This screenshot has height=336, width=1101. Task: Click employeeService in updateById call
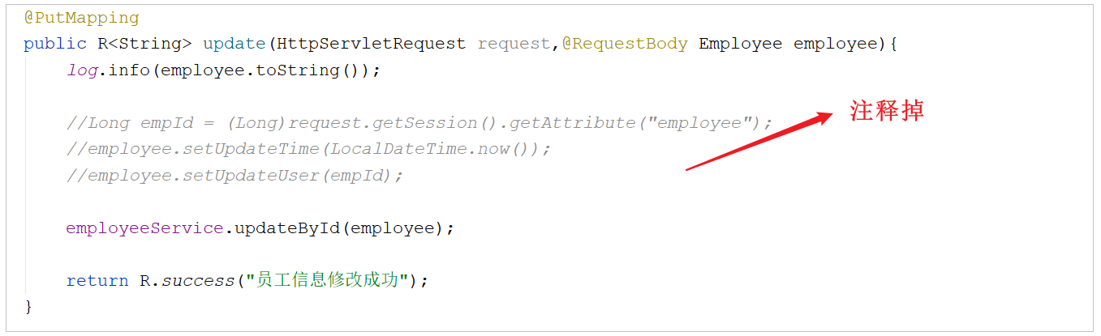tap(144, 228)
